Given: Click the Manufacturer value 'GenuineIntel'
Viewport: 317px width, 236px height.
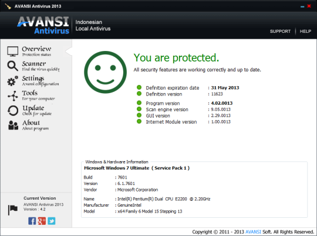Looking at the screenshot, I should point(129,206).
